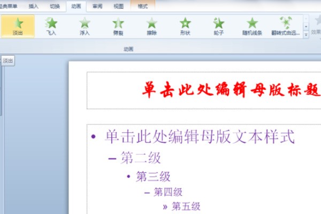Click the 淡出 tooltip label below ribbon

8,61
